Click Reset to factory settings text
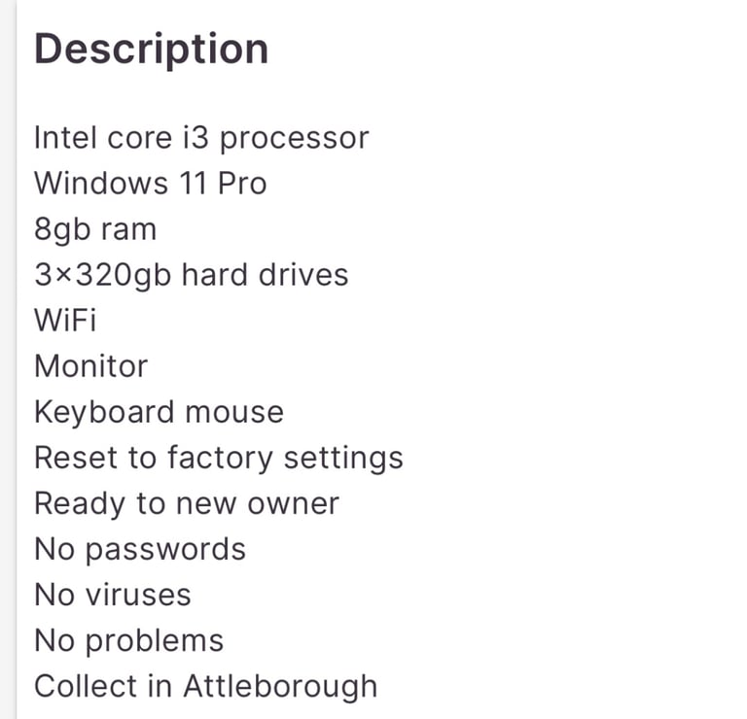 coord(219,458)
